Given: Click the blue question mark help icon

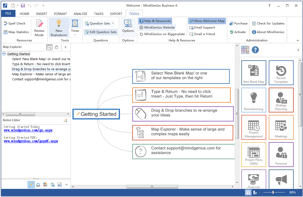Looking at the screenshot, I should click(x=255, y=50).
